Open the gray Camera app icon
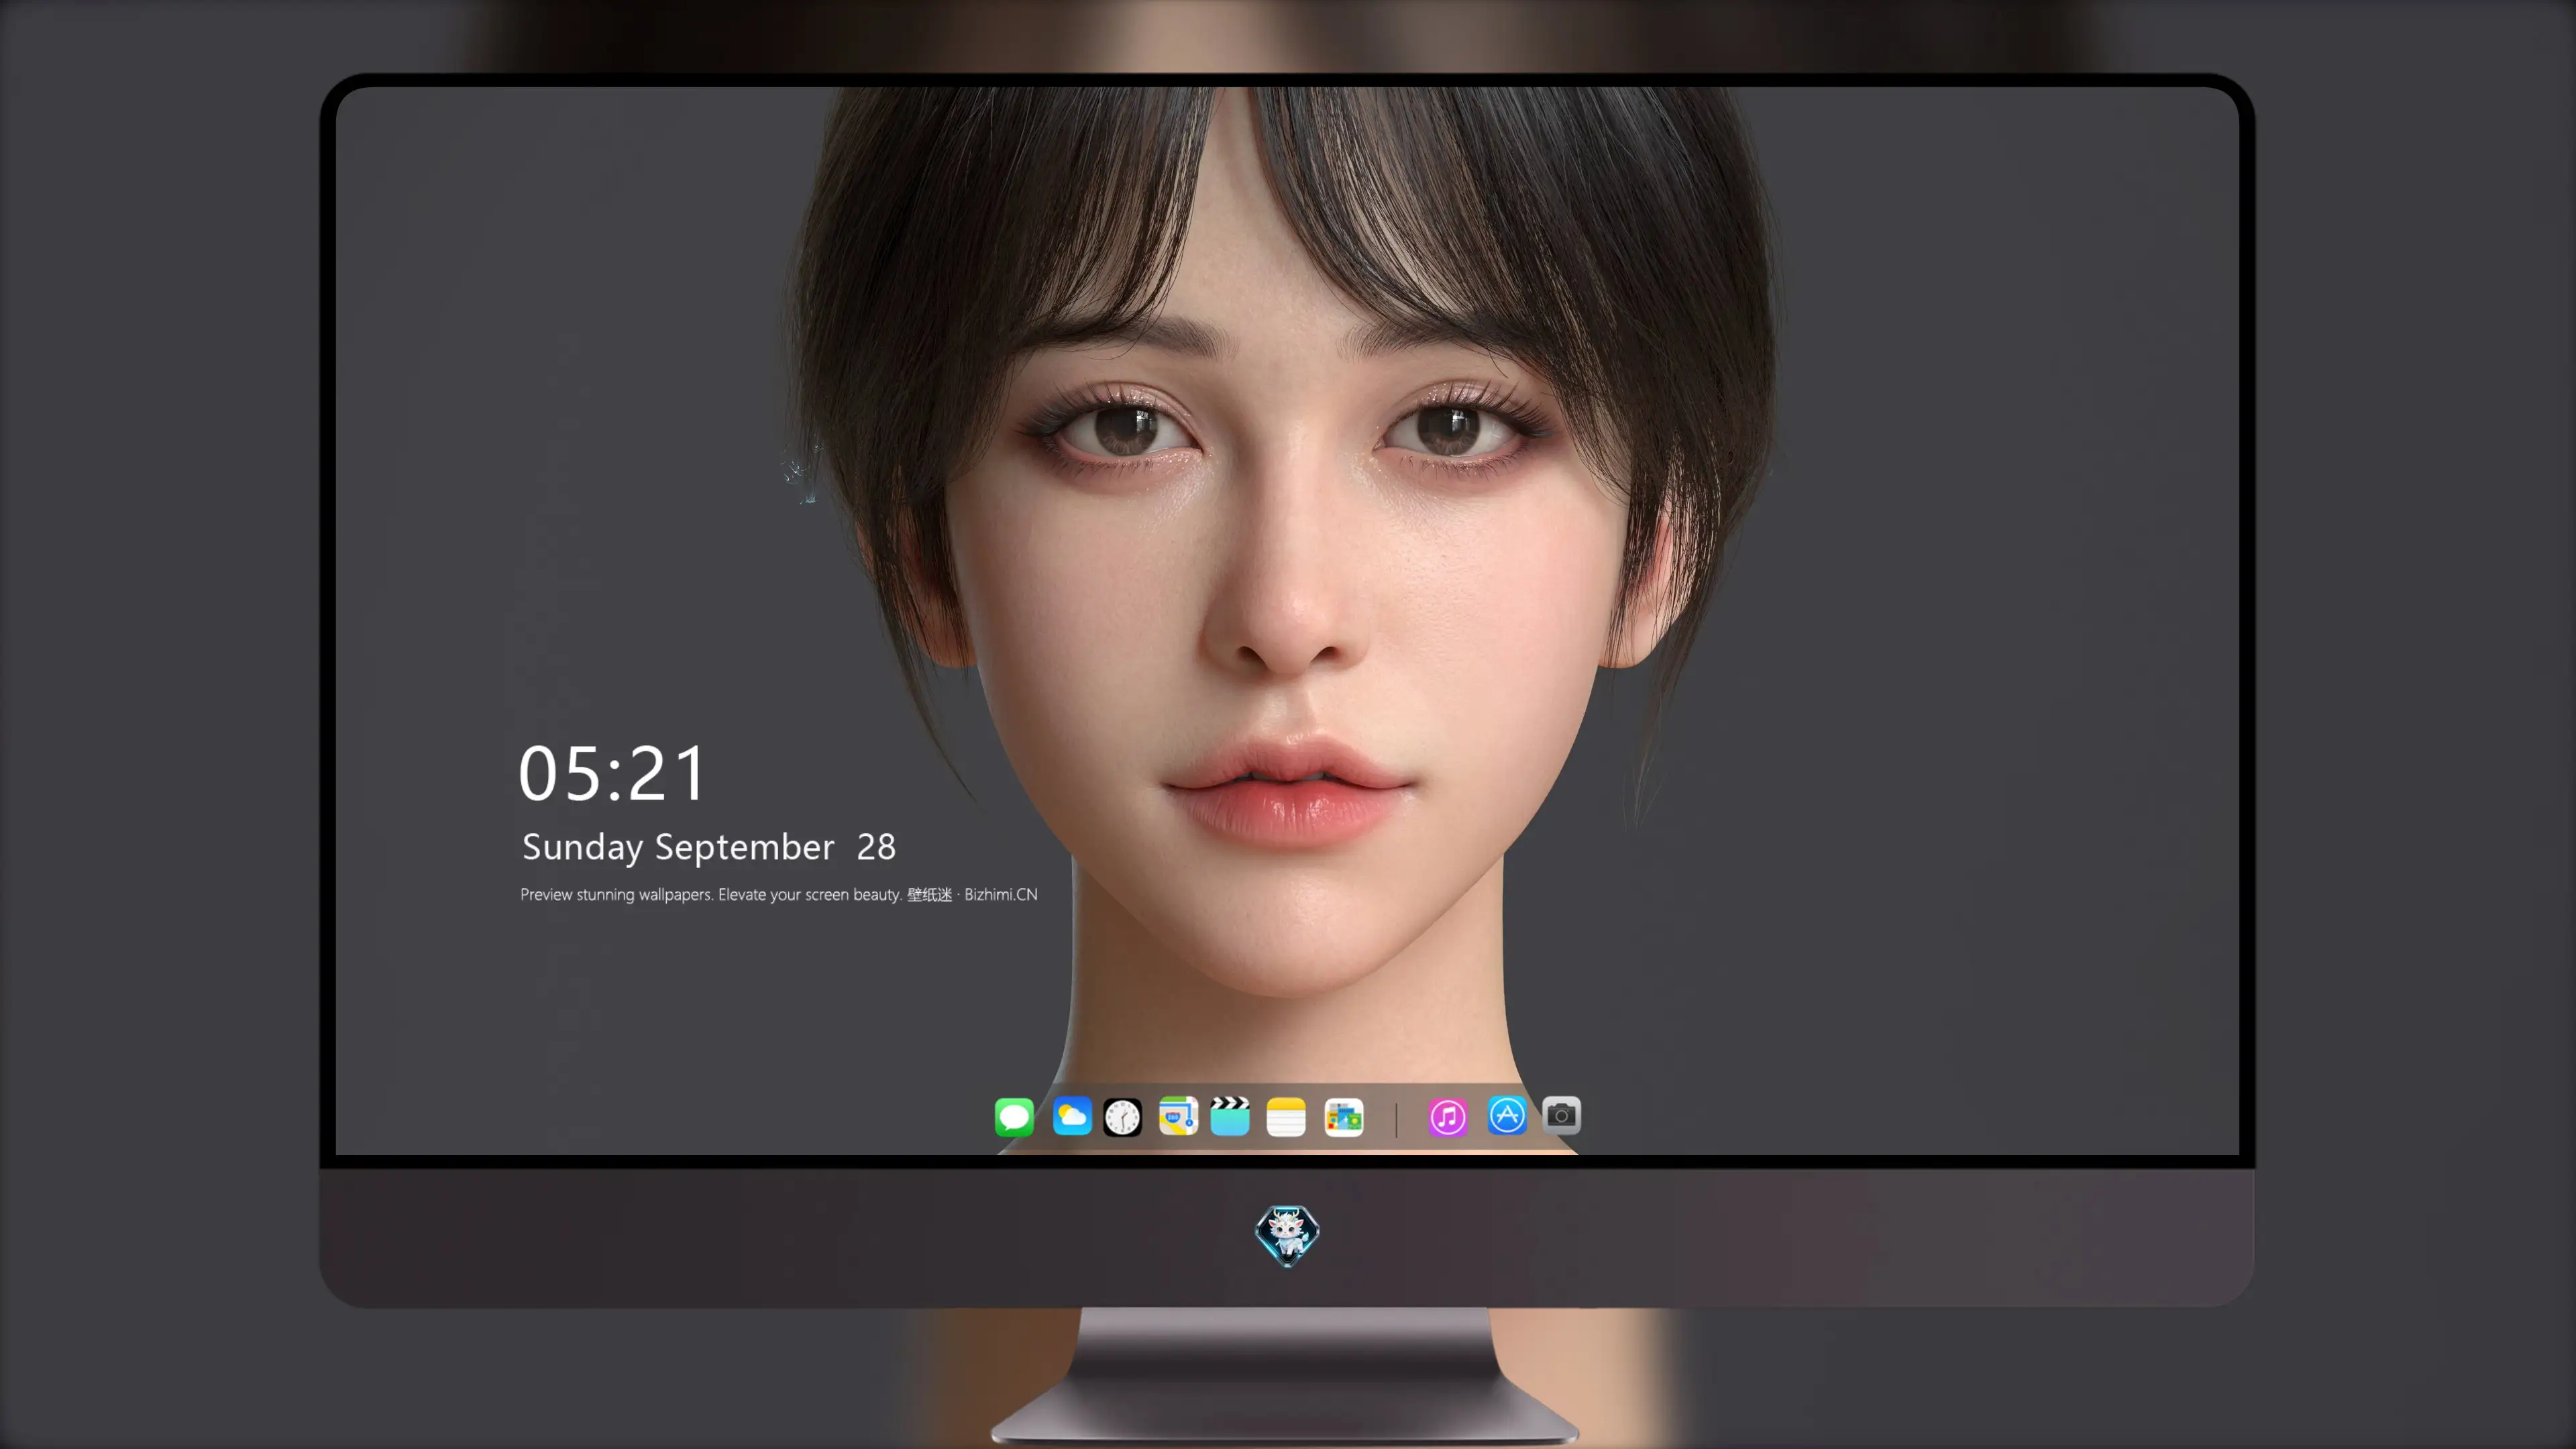The width and height of the screenshot is (2576, 1449). coord(1561,1115)
